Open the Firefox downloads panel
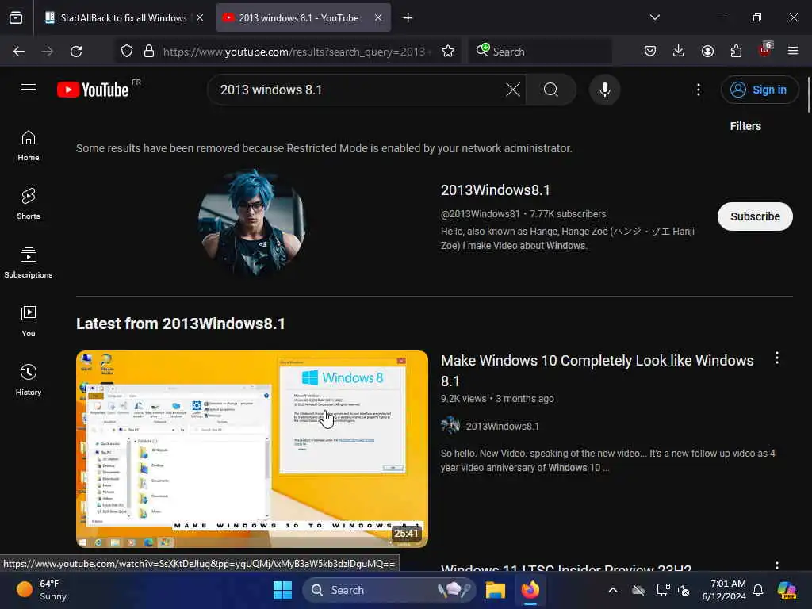Image resolution: width=812 pixels, height=609 pixels. tap(679, 51)
